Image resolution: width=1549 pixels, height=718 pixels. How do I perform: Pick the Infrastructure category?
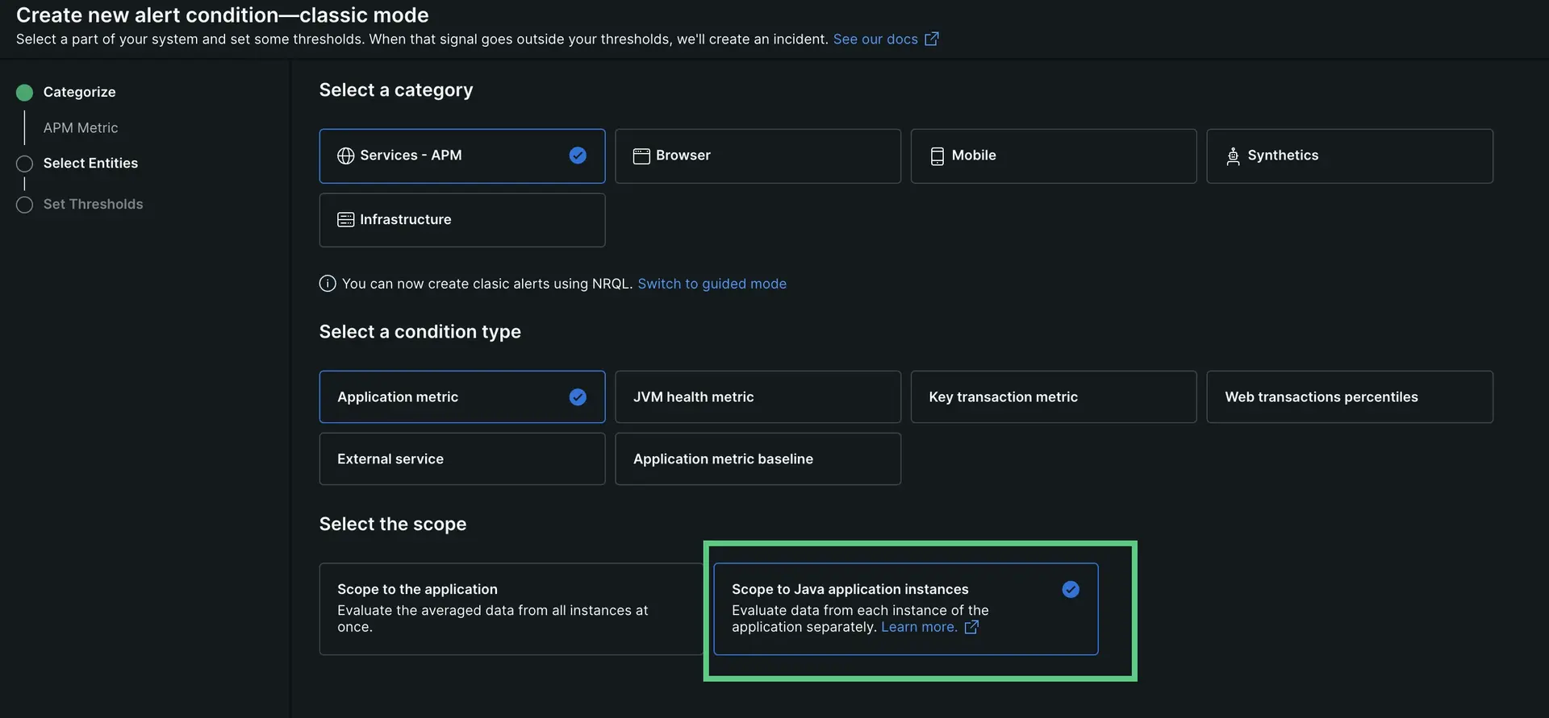point(462,219)
